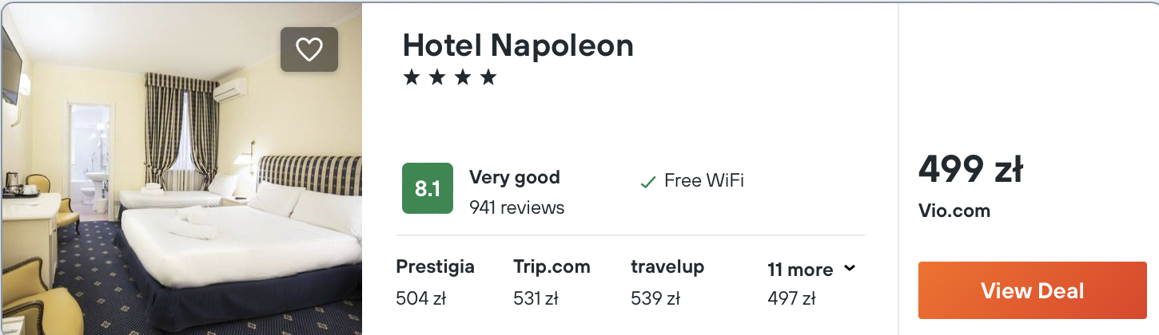
Task: Click the 504 zł price
Action: point(420,299)
